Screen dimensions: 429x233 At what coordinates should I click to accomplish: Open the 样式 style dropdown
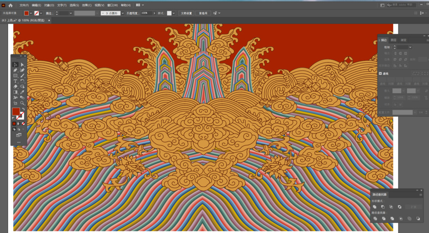point(174,13)
